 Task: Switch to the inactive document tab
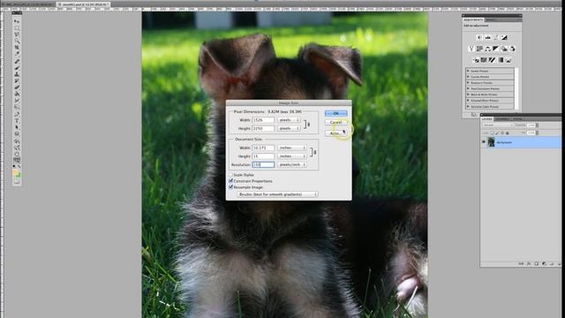coord(27,4)
